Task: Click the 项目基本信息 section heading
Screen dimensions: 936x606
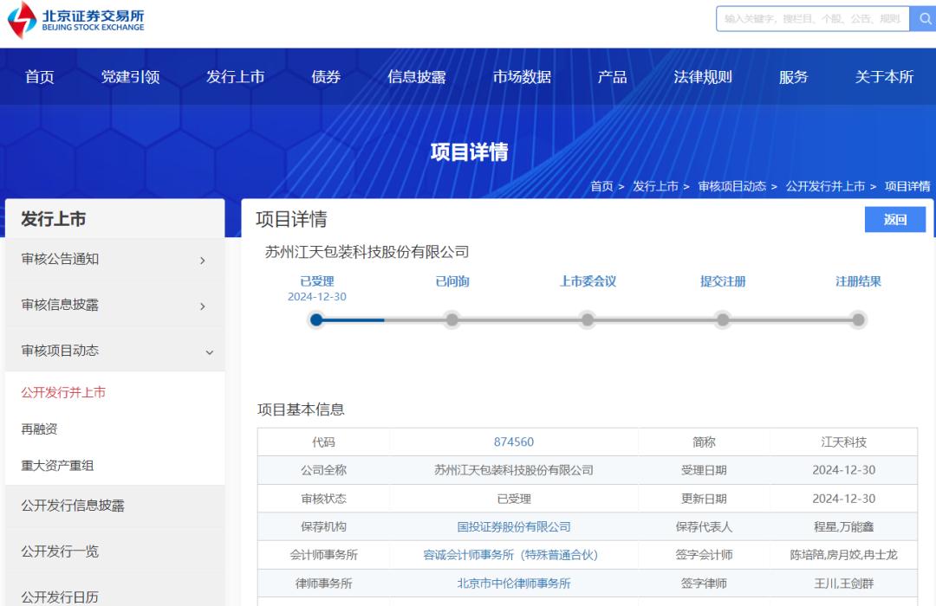Action: tap(301, 409)
